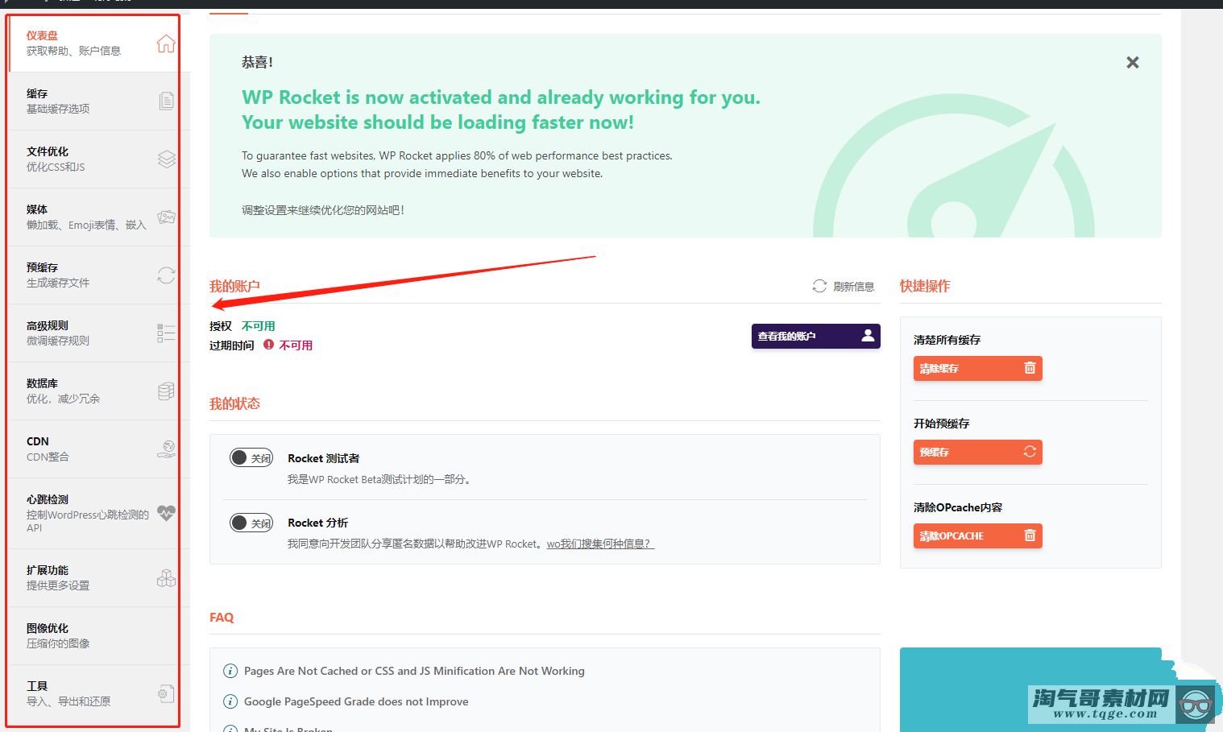Click the document icon beside 缓存
Viewport: 1223px width, 732px height.
[x=166, y=101]
